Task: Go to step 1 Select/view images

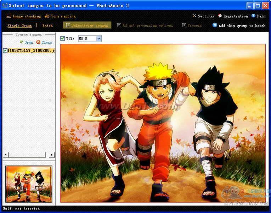Action: [x=87, y=25]
